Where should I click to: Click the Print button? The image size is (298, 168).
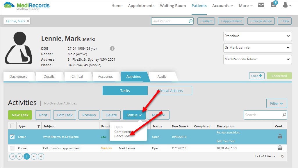[x=43, y=115]
